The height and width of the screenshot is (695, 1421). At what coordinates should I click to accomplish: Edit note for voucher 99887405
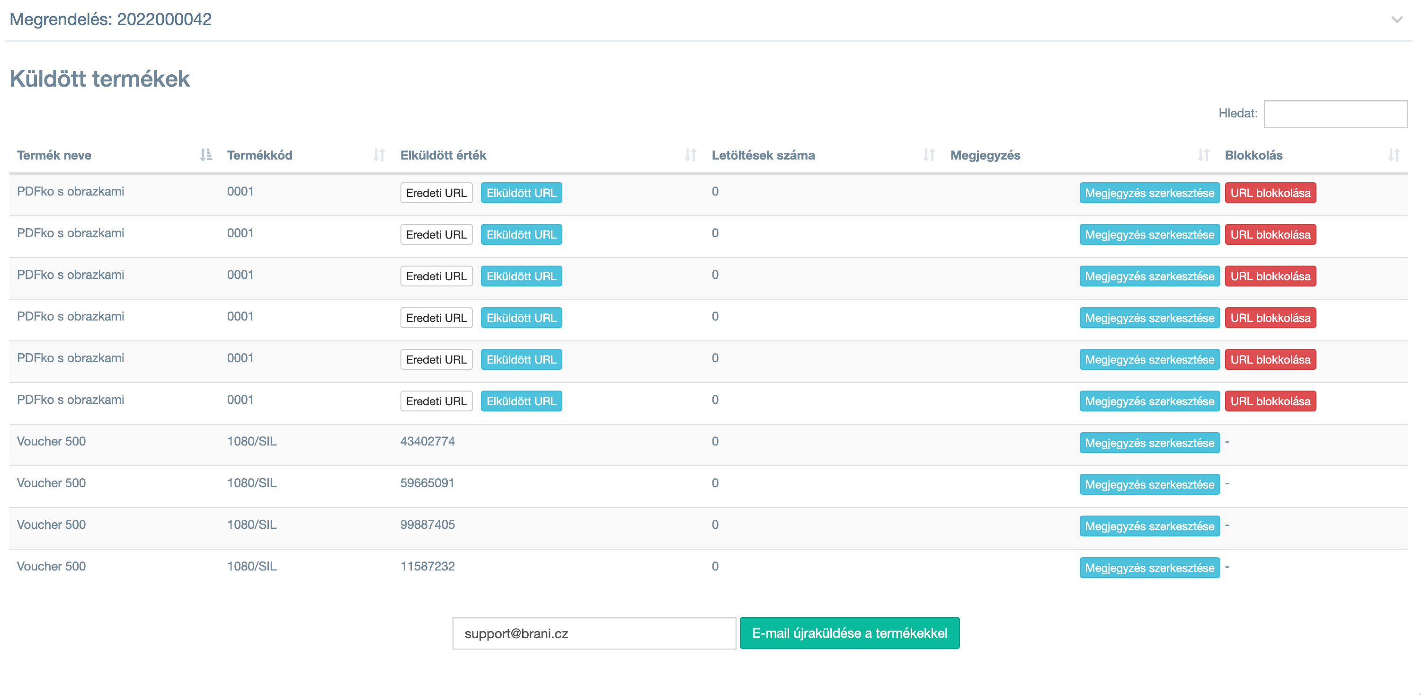point(1150,526)
